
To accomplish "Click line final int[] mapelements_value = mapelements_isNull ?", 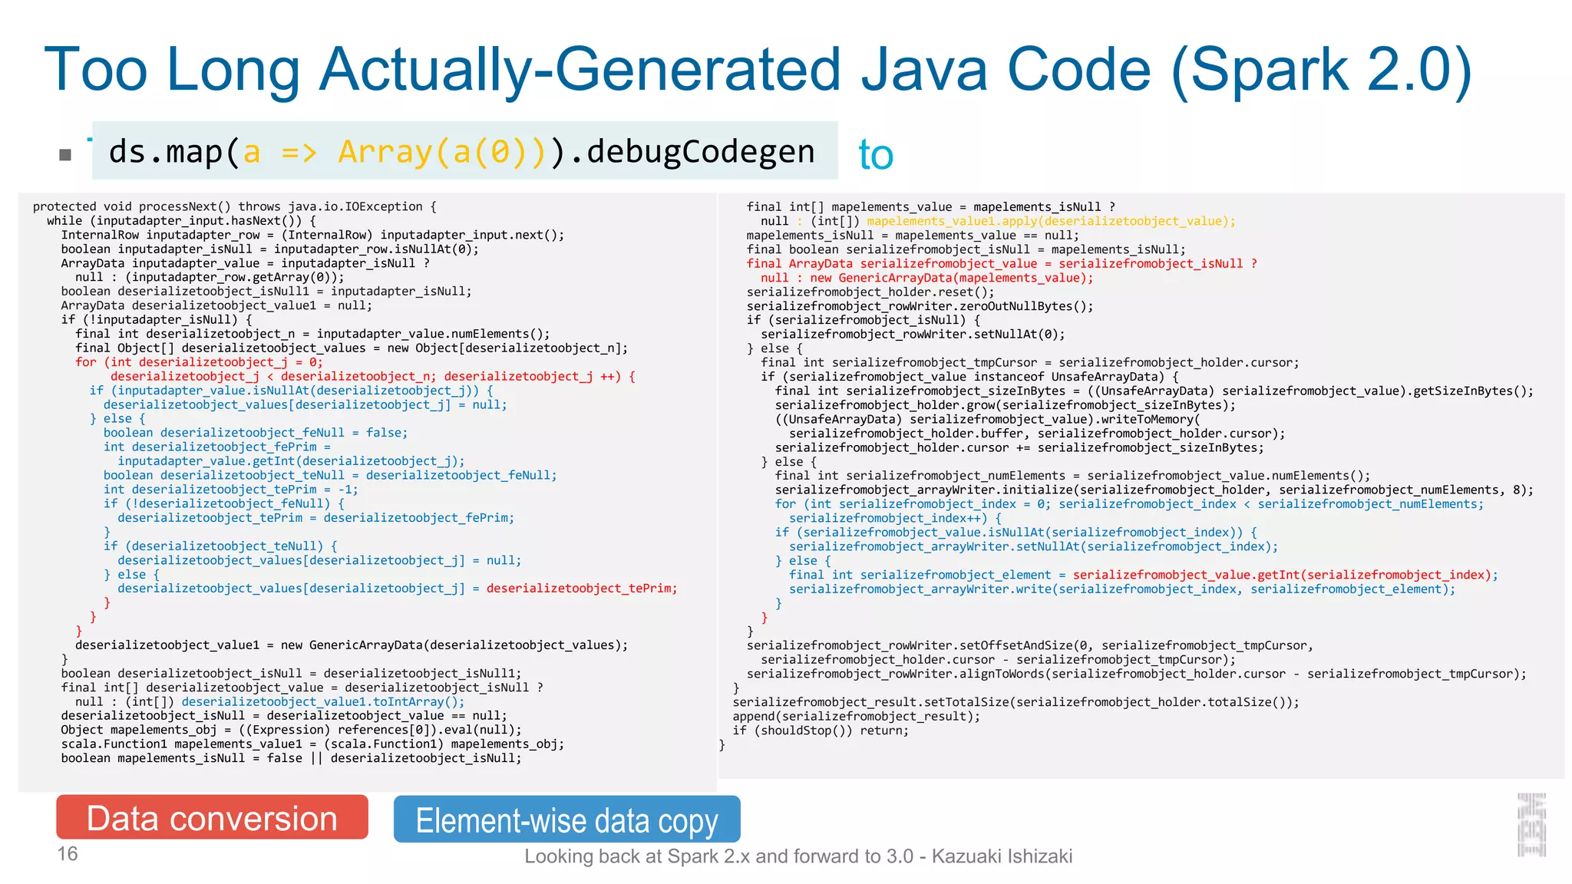I will click(x=931, y=207).
